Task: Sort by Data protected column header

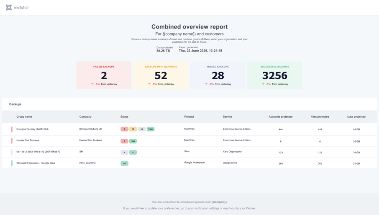Action: 356,117
